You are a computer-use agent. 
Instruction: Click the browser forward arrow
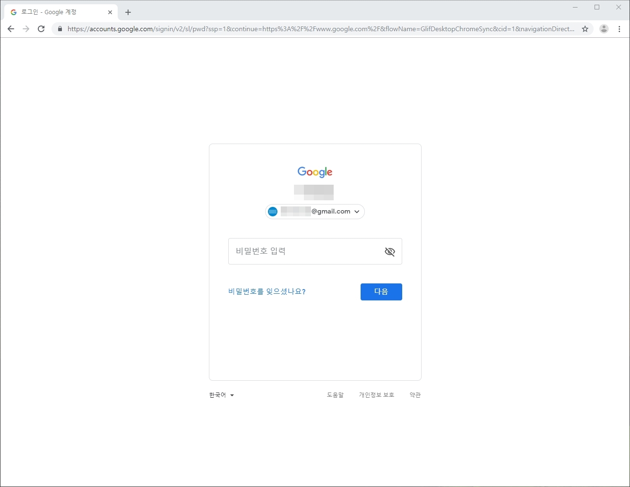pos(26,29)
